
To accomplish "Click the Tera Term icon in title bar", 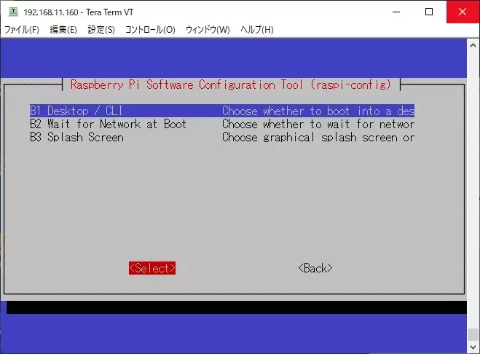I will [13, 12].
